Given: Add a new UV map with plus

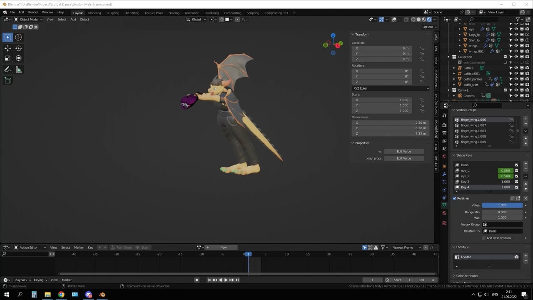Looking at the screenshot, I should pos(526,256).
